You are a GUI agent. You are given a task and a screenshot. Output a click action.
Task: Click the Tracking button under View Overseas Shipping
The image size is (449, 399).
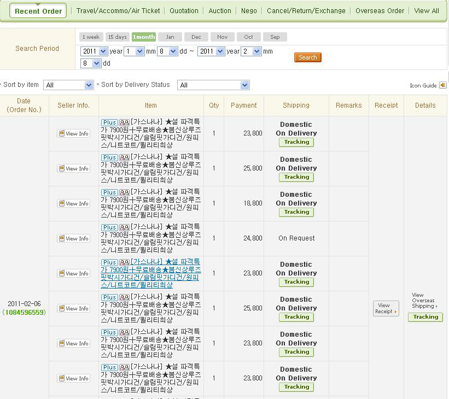point(425,317)
